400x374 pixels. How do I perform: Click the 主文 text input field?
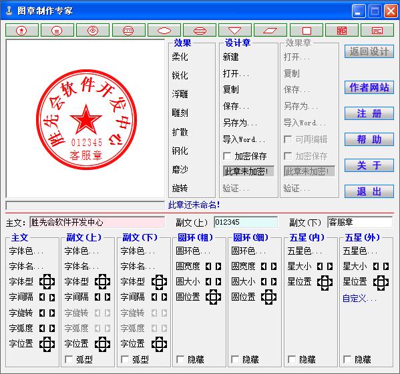pos(97,222)
